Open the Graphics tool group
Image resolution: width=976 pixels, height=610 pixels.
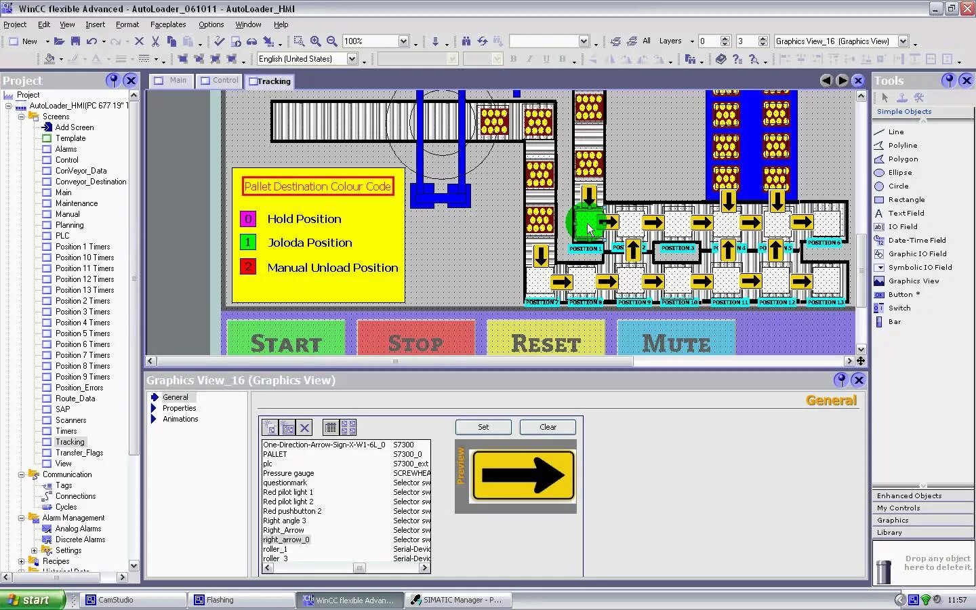point(923,520)
